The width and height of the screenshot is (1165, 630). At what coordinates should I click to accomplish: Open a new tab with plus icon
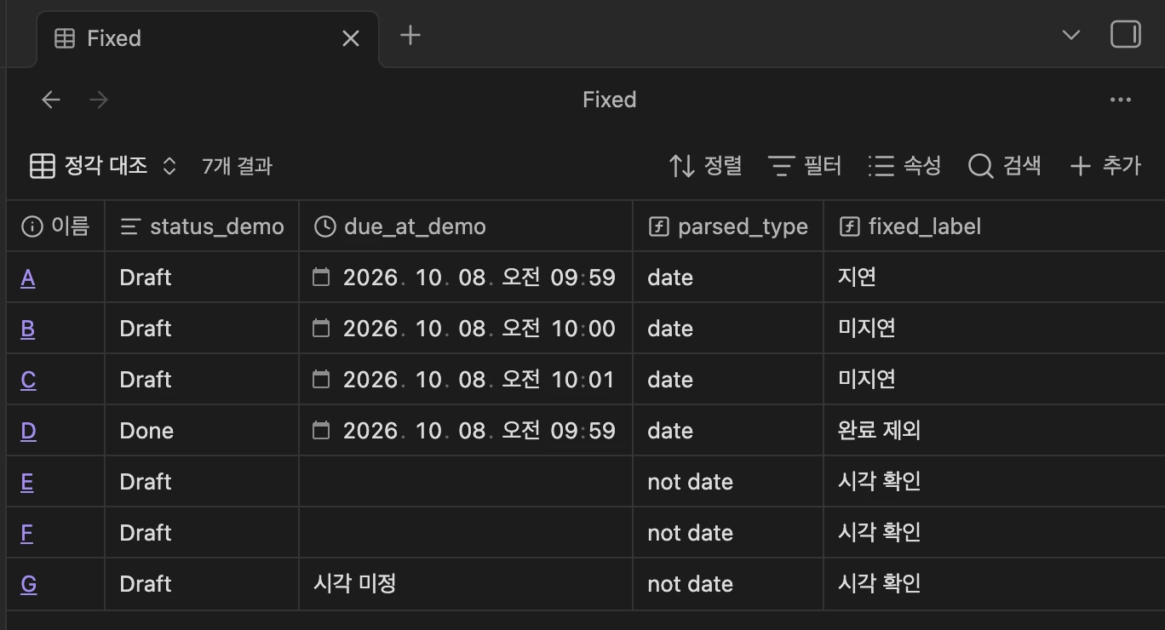coord(410,35)
